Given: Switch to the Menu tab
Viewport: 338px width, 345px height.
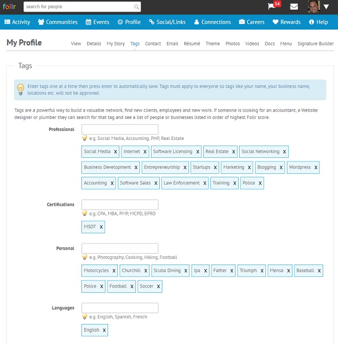Looking at the screenshot, I should coord(286,44).
